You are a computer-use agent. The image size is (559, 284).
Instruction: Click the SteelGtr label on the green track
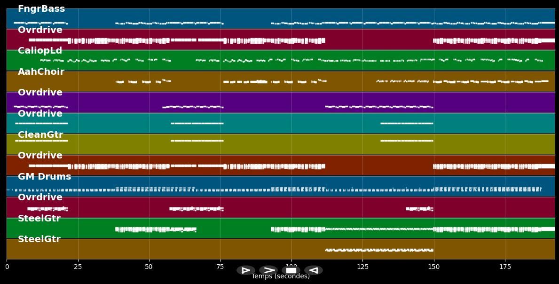pos(39,219)
